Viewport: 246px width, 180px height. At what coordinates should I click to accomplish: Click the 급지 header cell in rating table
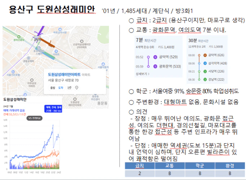(140, 166)
